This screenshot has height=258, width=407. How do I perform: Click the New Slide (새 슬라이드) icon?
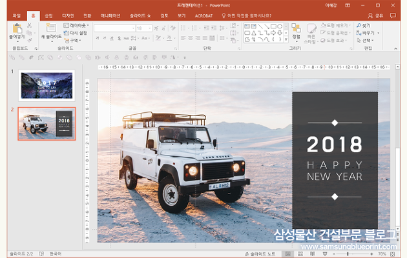(51, 28)
